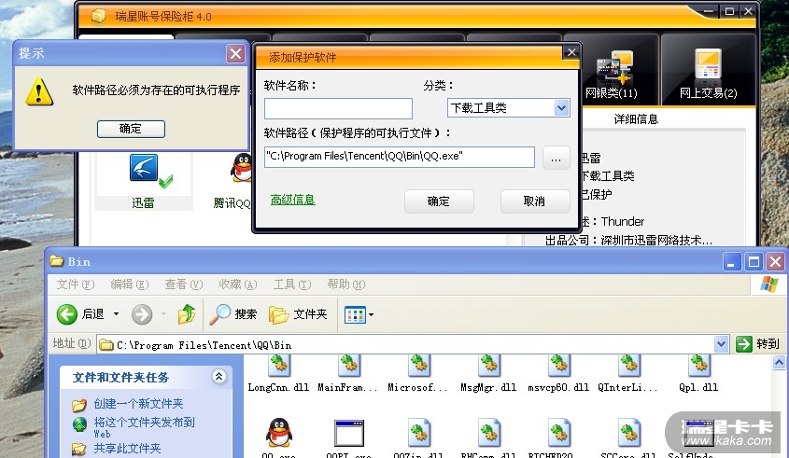Go up one folder level icon
Screen dimensions: 789x458
186,314
